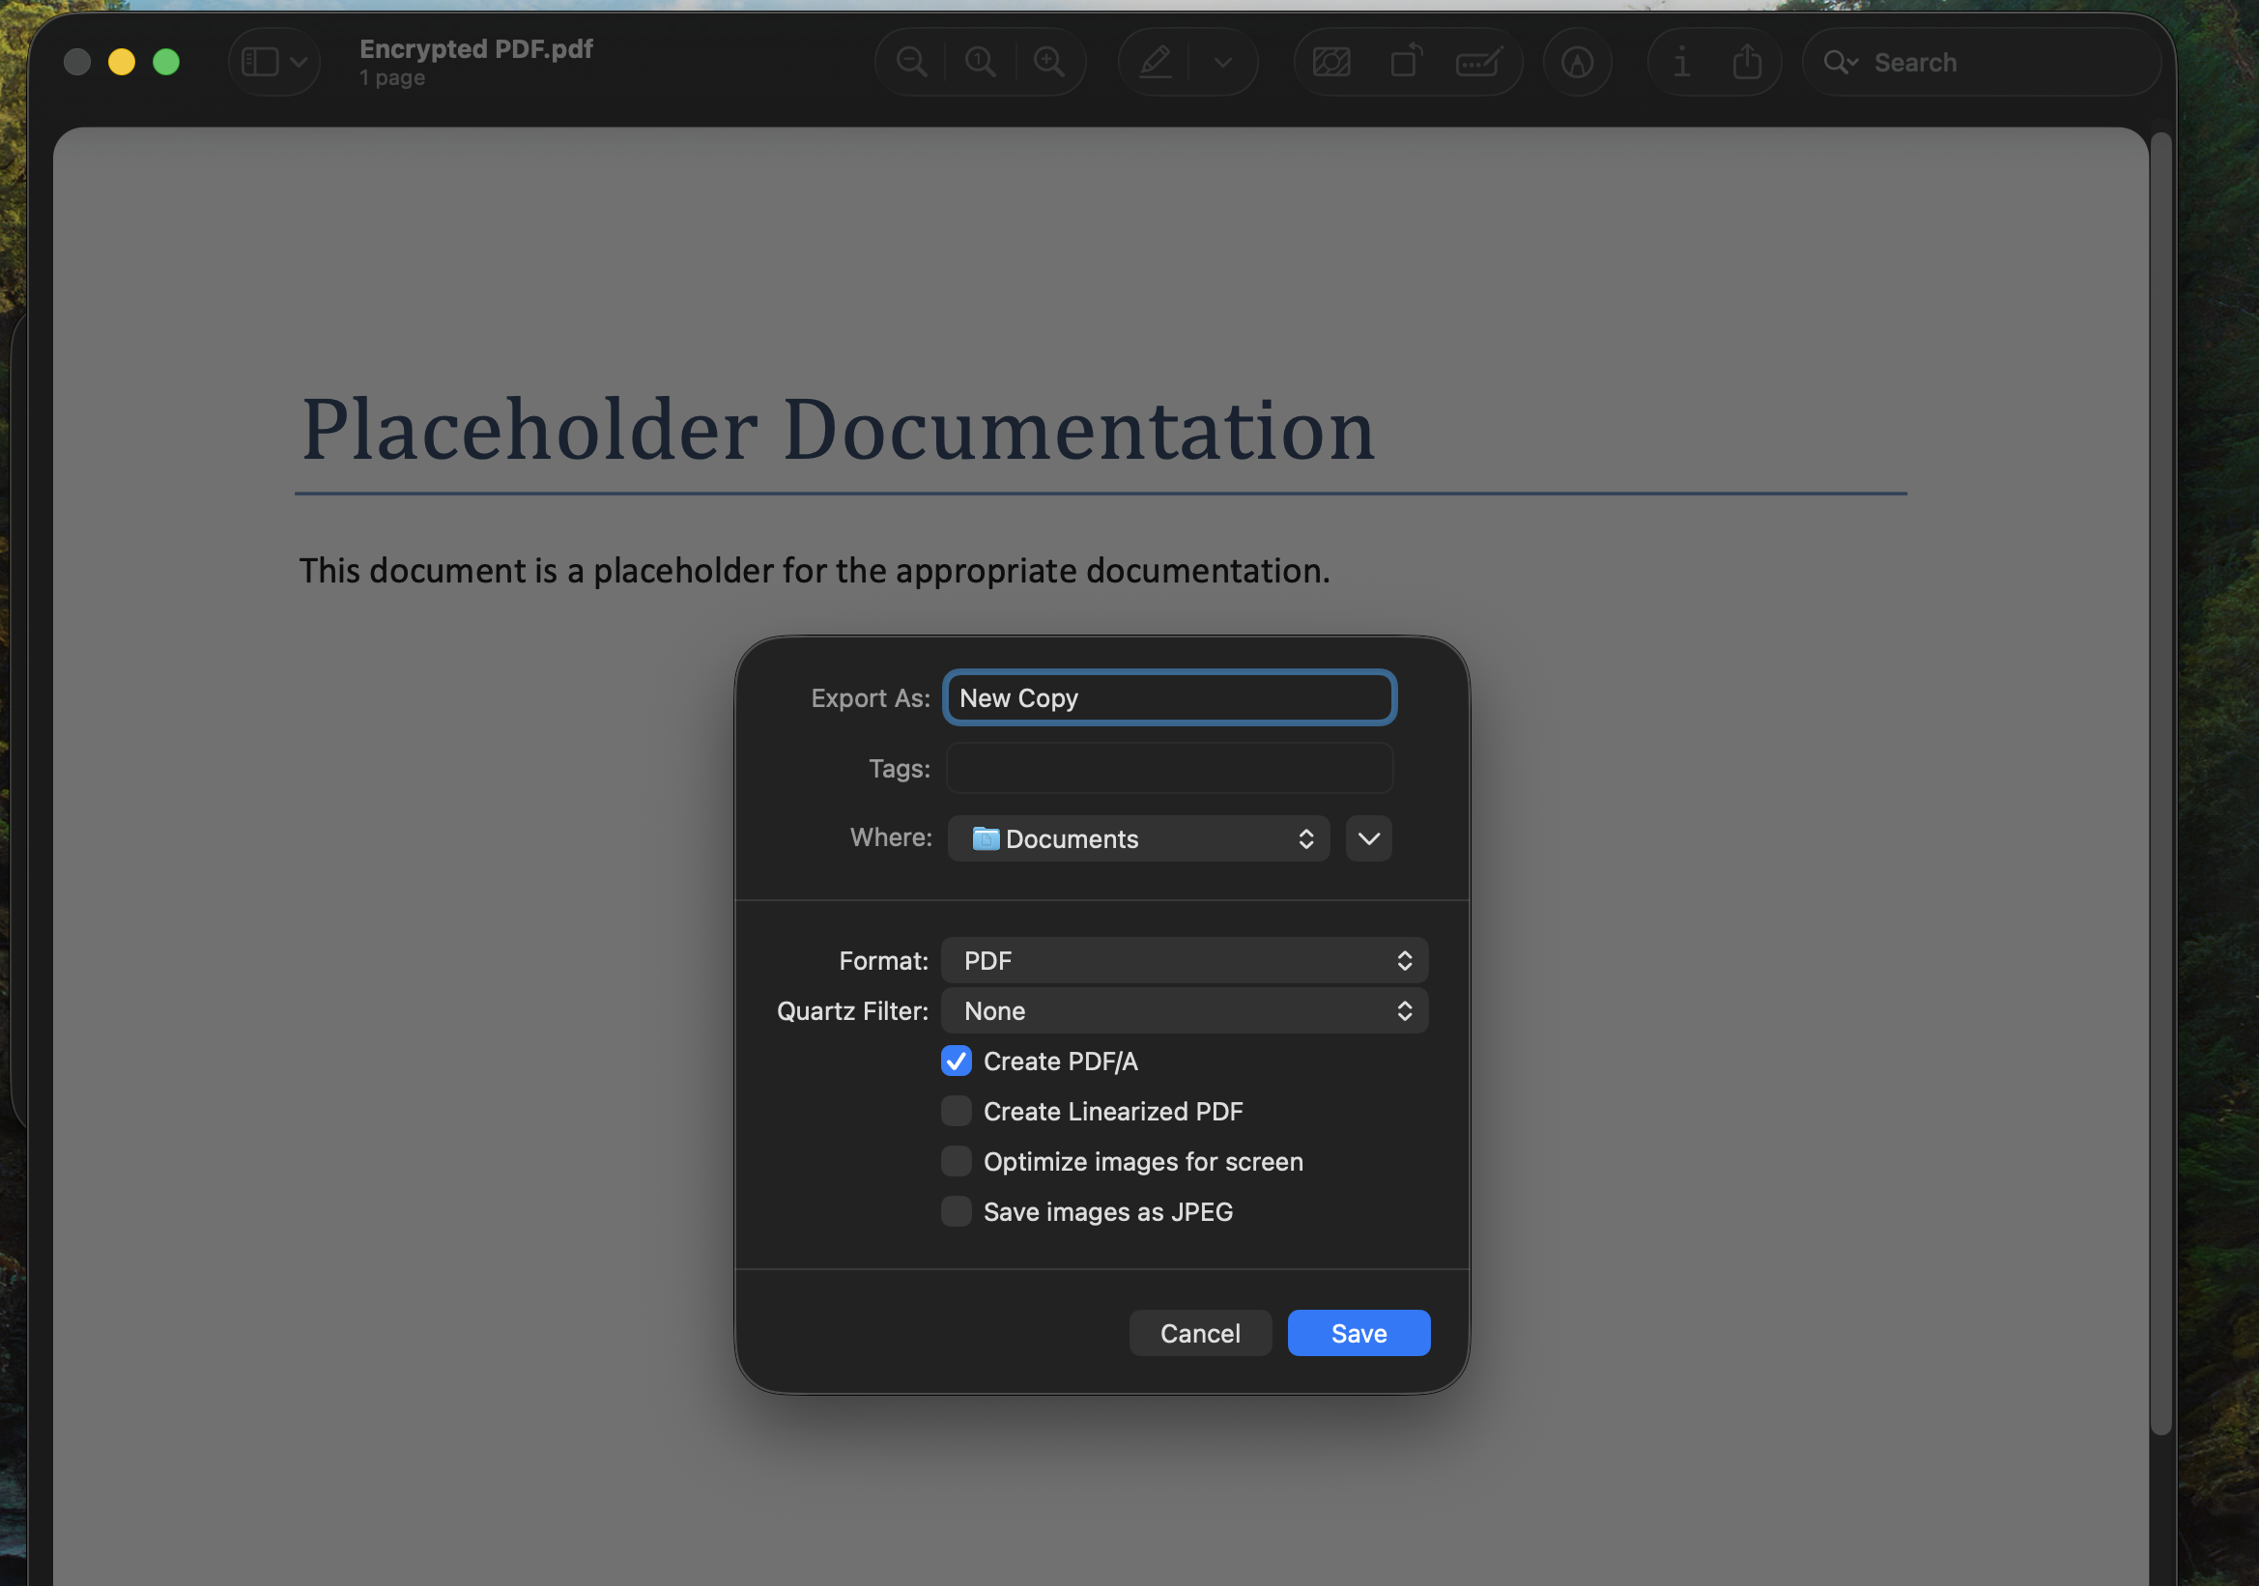This screenshot has width=2259, height=1586.
Task: Click the actual size zoom icon
Action: [980, 62]
